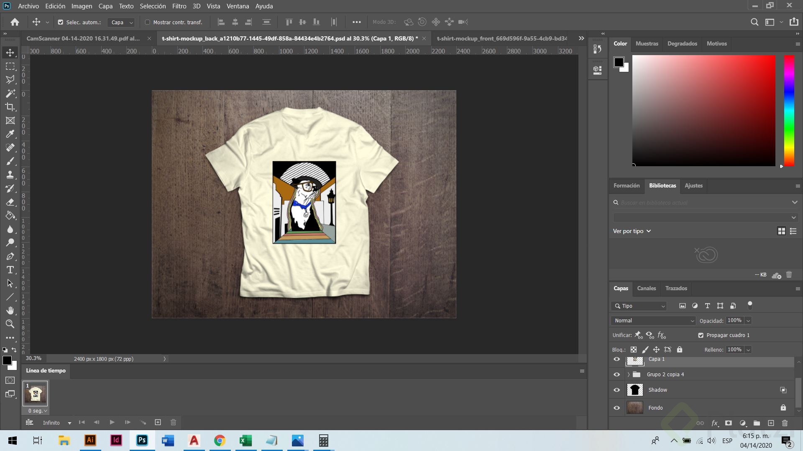
Task: Select the Clone Stamp tool
Action: [10, 175]
